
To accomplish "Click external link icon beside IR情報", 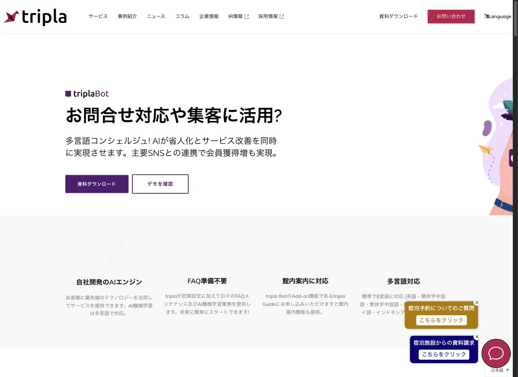I will (x=247, y=17).
